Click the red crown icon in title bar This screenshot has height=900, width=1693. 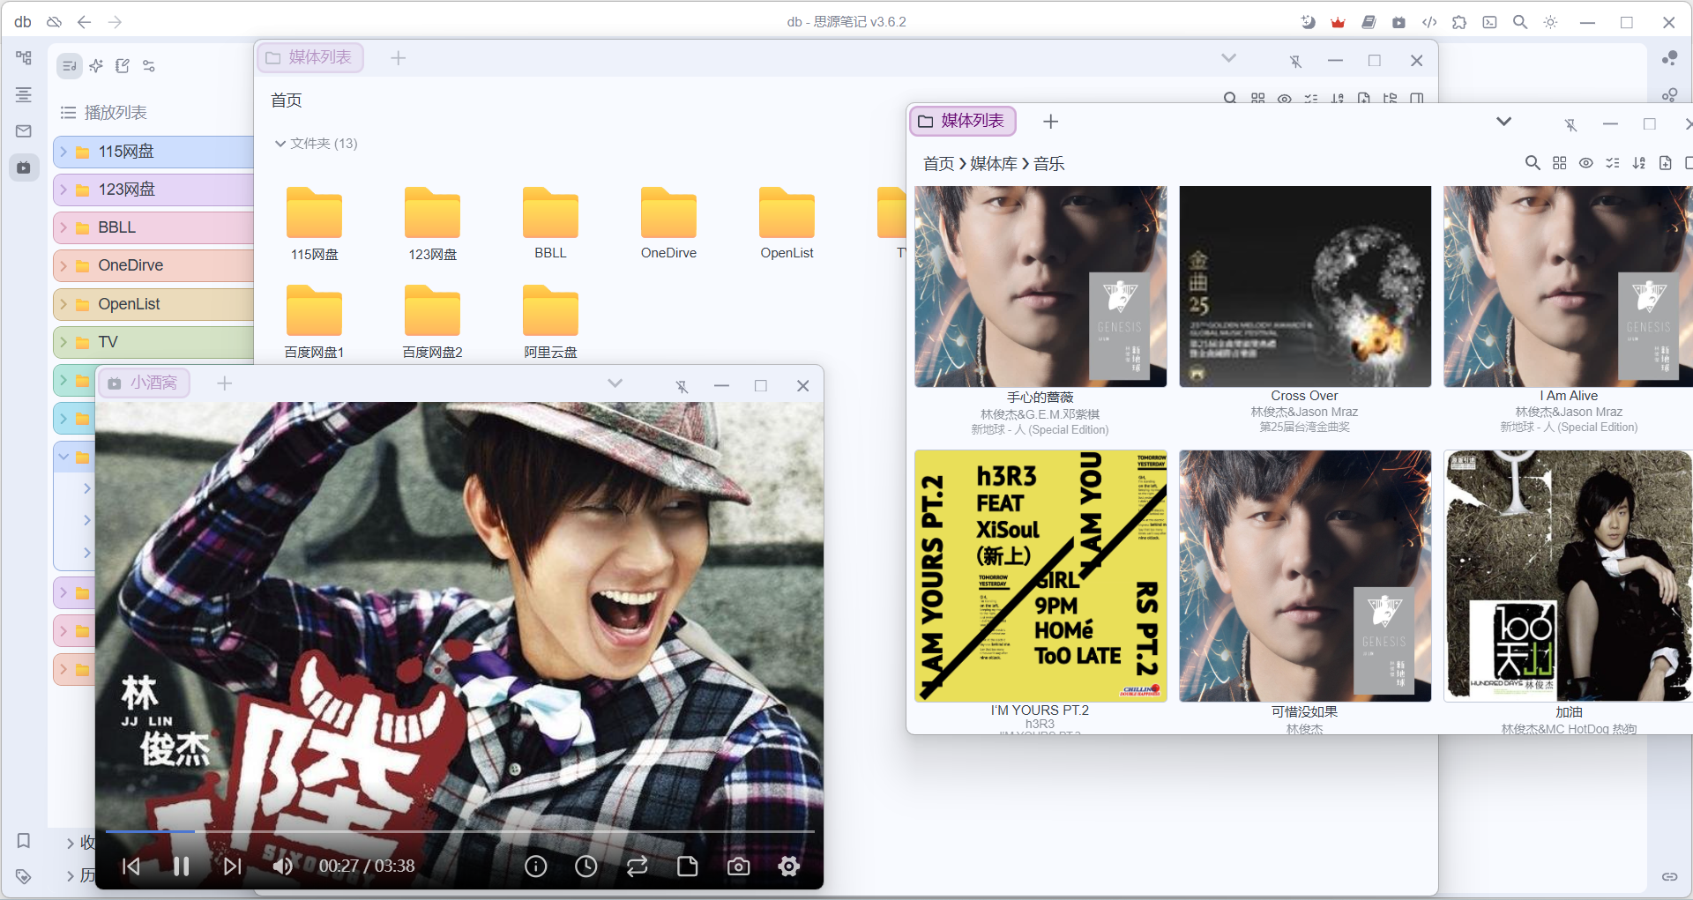point(1338,22)
